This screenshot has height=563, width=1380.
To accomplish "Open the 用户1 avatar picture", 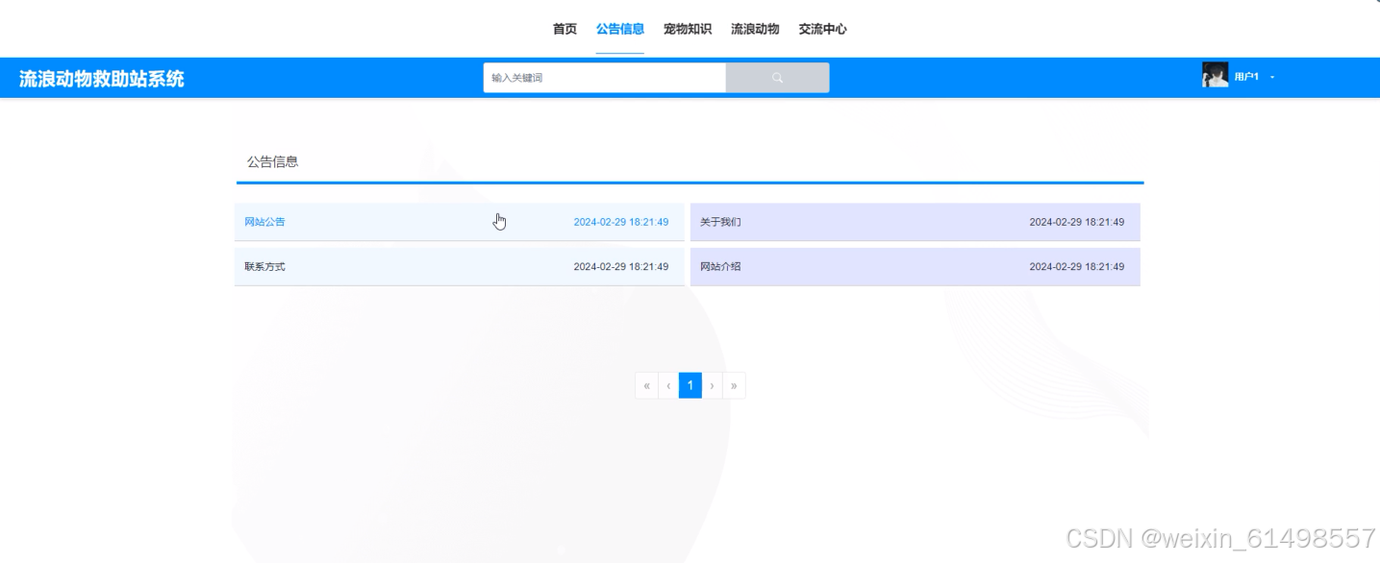I will point(1215,75).
